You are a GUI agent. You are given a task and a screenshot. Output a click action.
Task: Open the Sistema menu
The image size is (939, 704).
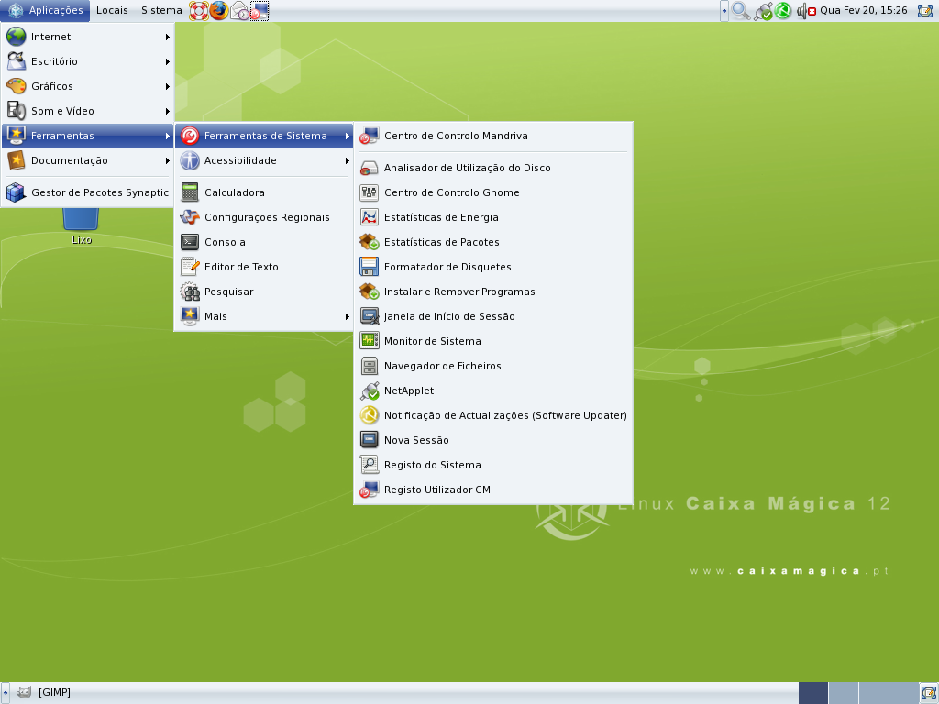tap(161, 11)
